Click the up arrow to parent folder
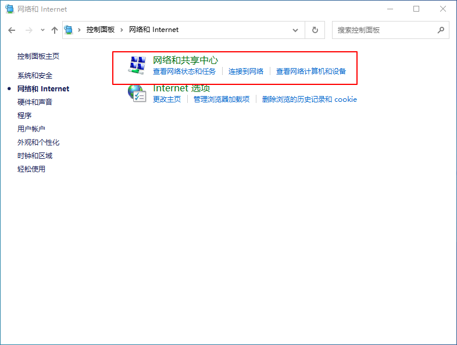Image resolution: width=457 pixels, height=345 pixels. [x=54, y=30]
